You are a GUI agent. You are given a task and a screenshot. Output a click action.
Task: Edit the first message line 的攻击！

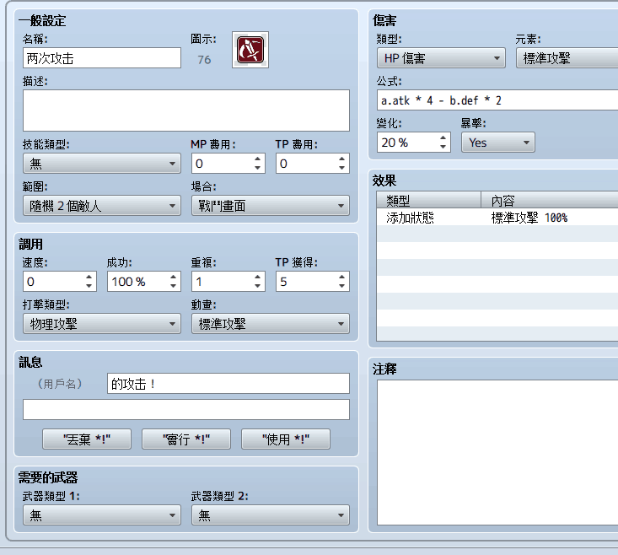(228, 384)
